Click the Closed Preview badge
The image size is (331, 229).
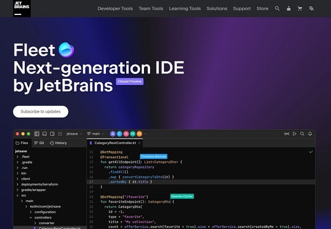[x=130, y=82]
